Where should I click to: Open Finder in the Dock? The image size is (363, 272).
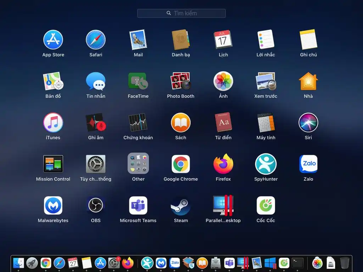(x=18, y=263)
